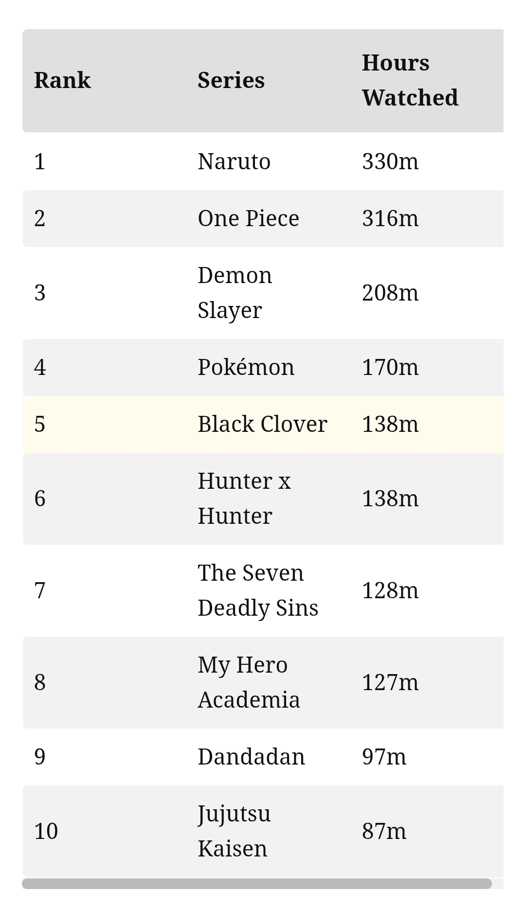Image resolution: width=525 pixels, height=909 pixels.
Task: Select the One Piece series cell
Action: (x=248, y=218)
